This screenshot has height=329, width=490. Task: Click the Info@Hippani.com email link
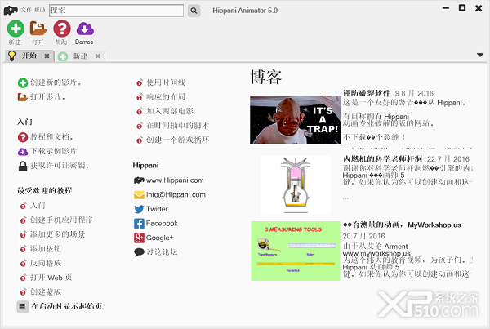(176, 194)
